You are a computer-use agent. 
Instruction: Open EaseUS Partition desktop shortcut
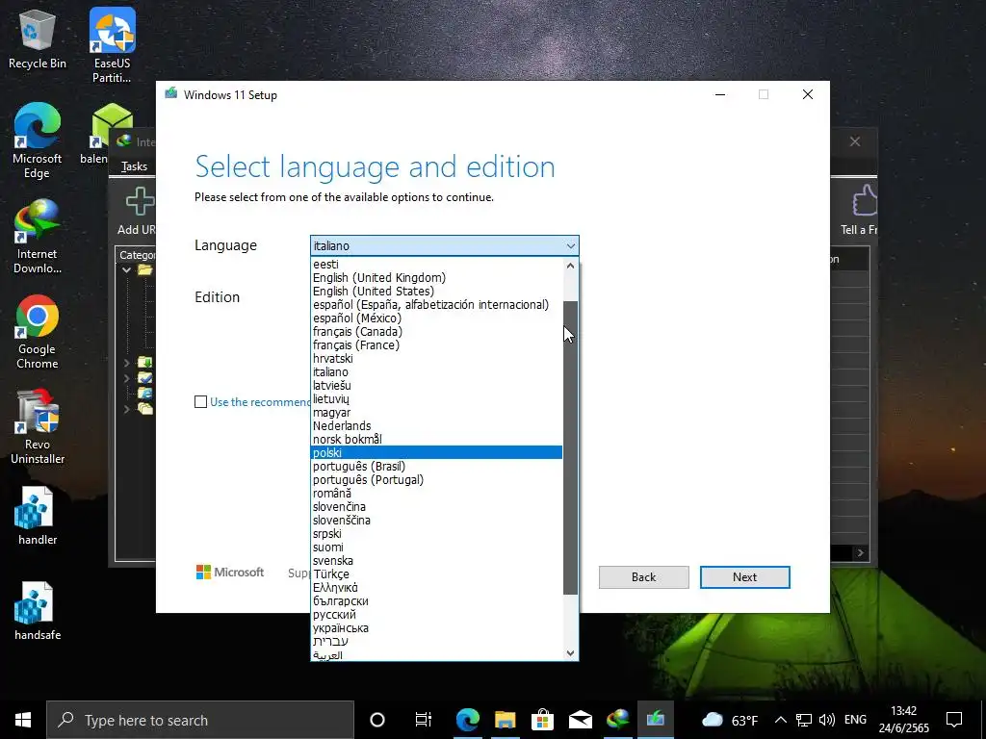point(112,45)
